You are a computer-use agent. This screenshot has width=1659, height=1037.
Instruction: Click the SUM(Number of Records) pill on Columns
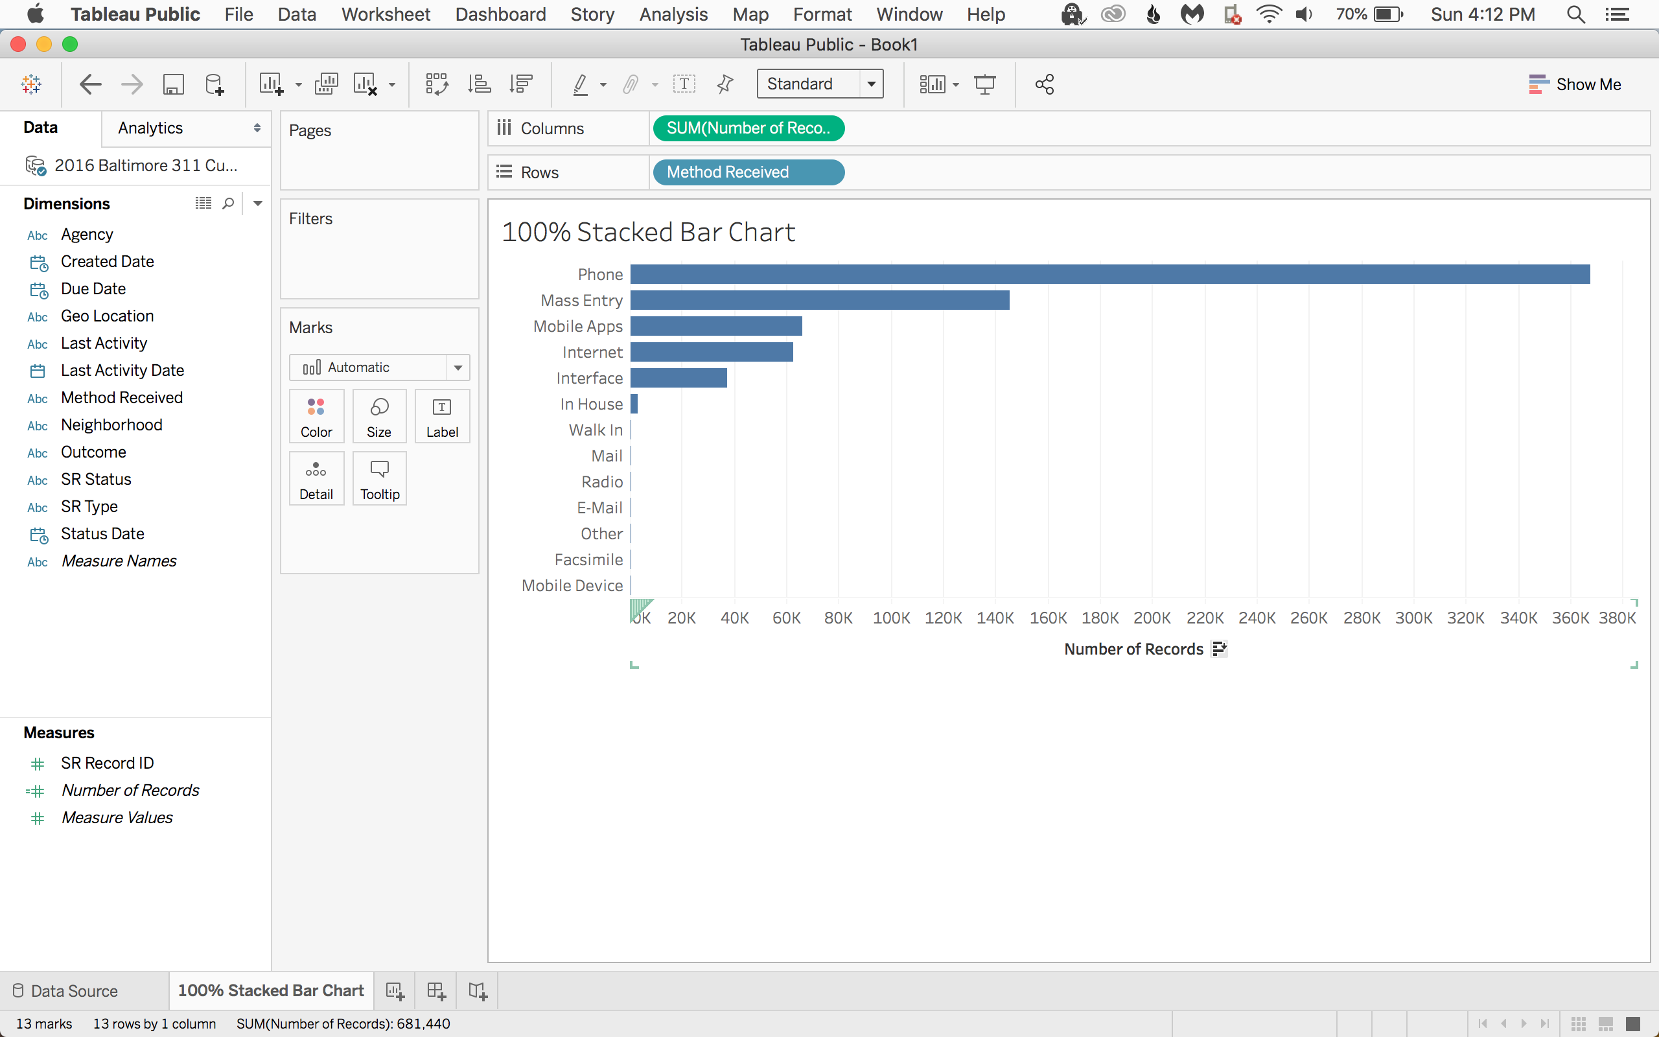click(x=748, y=128)
